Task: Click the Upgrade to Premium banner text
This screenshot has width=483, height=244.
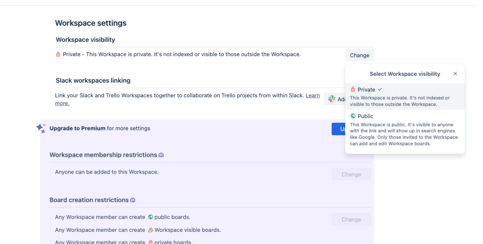Action: pos(100,128)
